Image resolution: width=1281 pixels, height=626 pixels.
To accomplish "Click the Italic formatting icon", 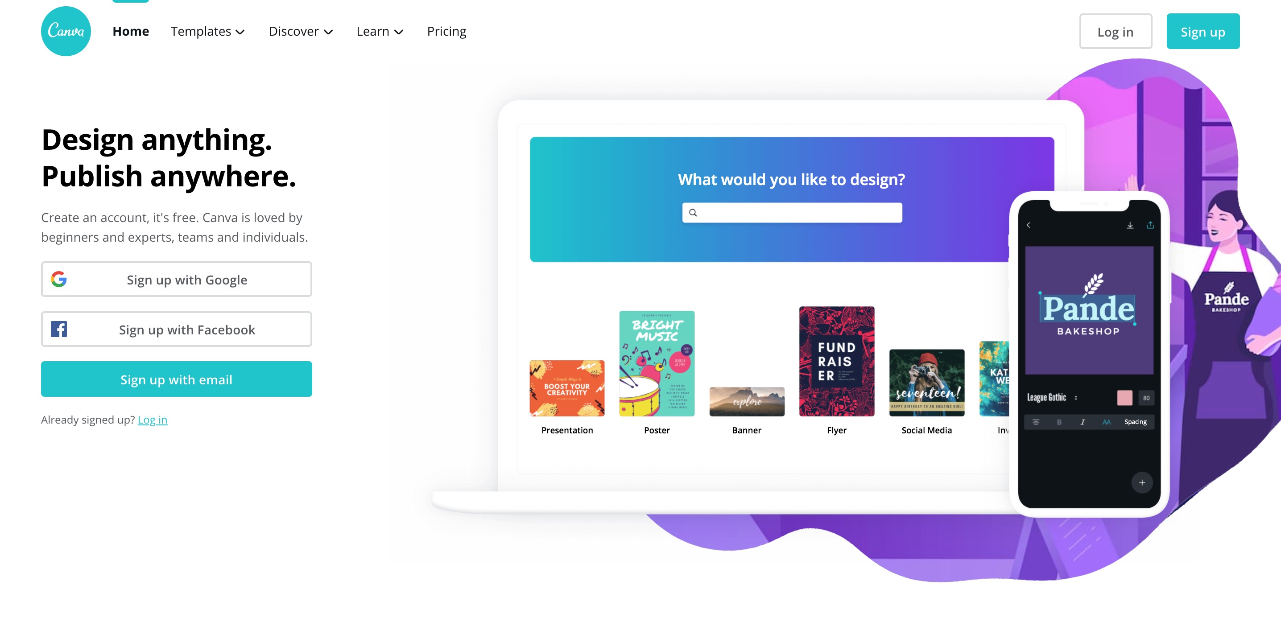I will pyautogui.click(x=1083, y=423).
